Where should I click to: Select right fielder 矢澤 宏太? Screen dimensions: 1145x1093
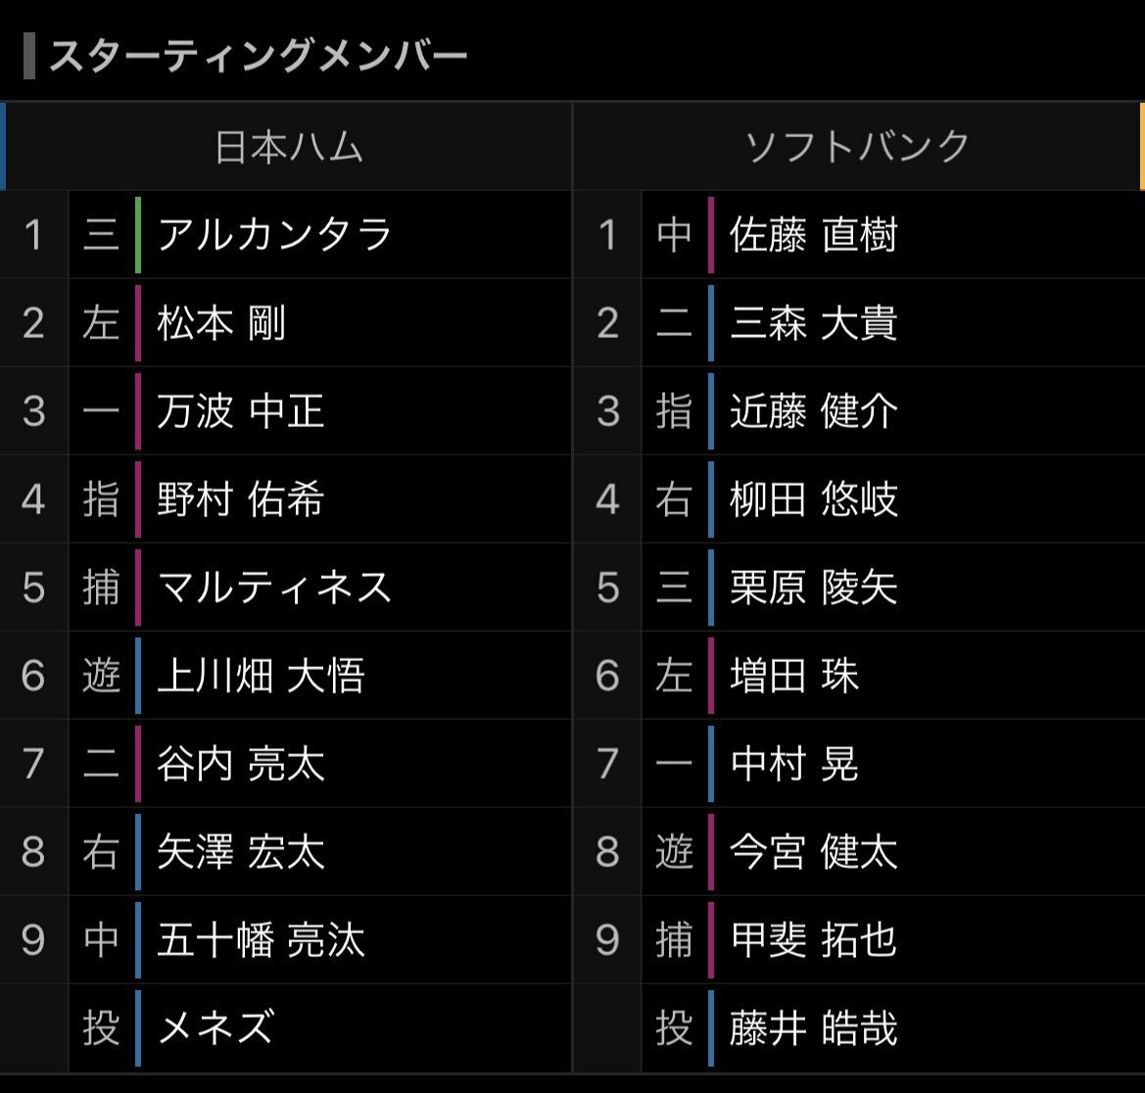pos(240,852)
